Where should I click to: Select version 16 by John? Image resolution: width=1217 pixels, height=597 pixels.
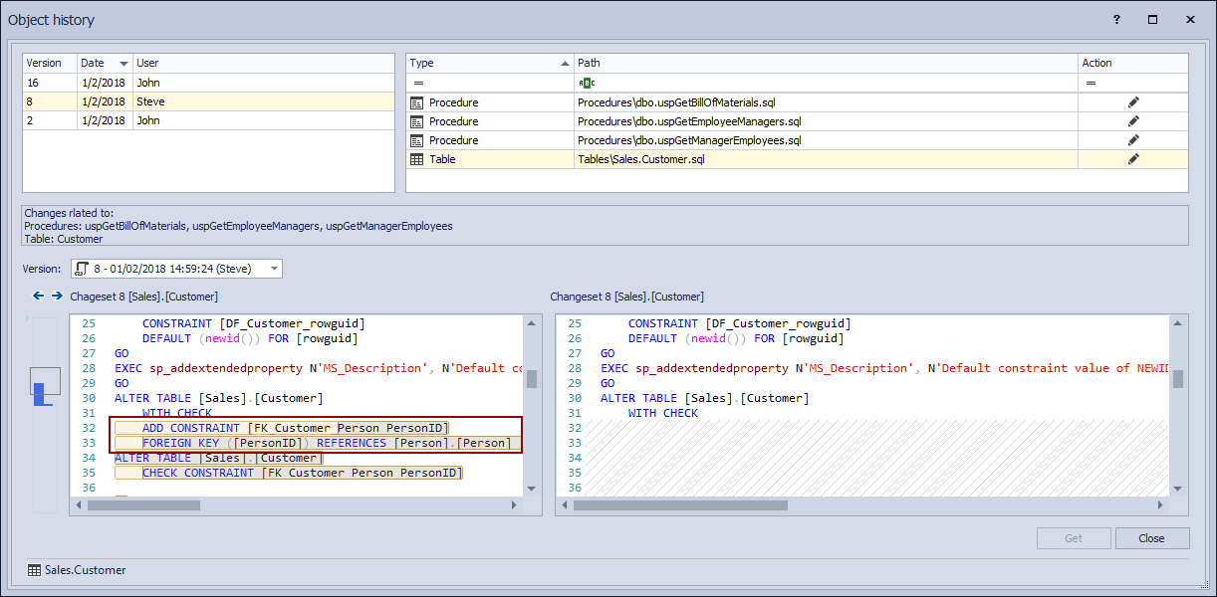[x=208, y=83]
